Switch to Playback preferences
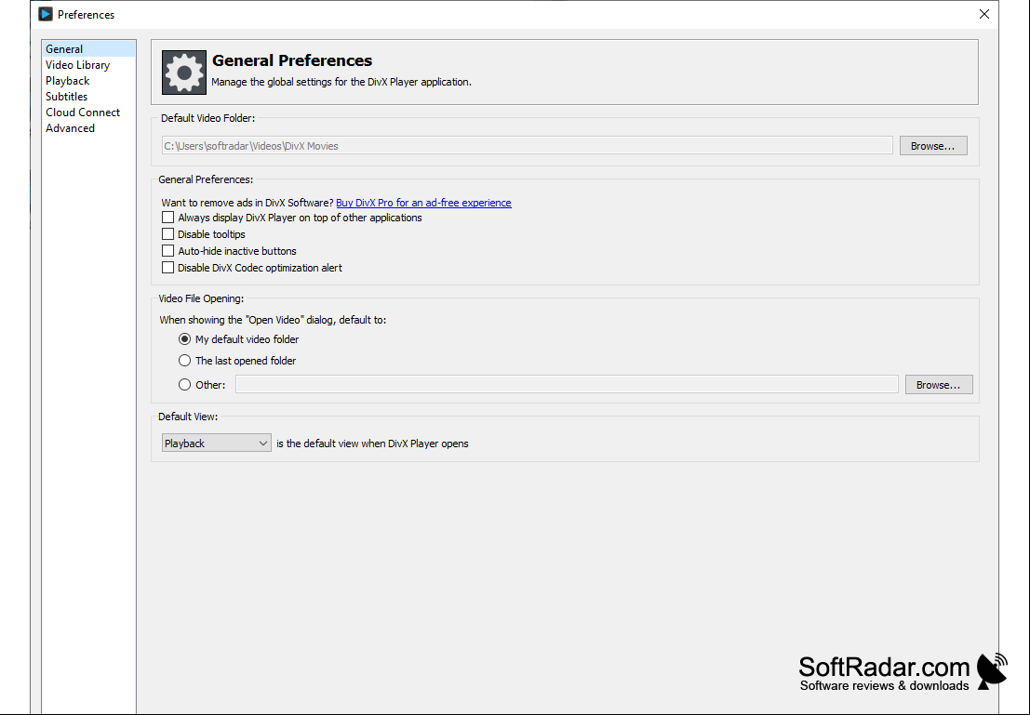This screenshot has width=1030, height=715. (x=68, y=80)
